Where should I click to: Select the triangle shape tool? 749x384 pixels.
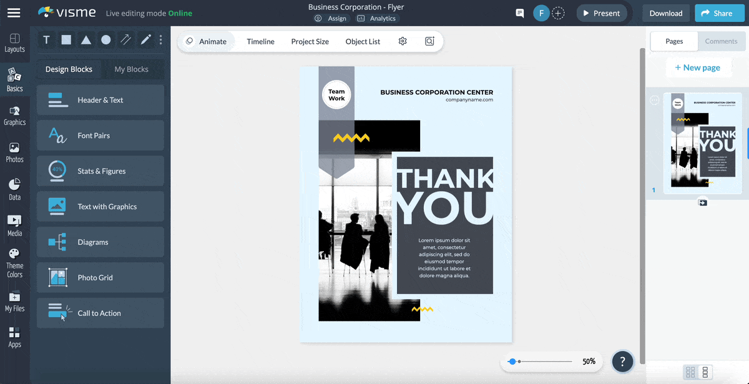coord(86,39)
